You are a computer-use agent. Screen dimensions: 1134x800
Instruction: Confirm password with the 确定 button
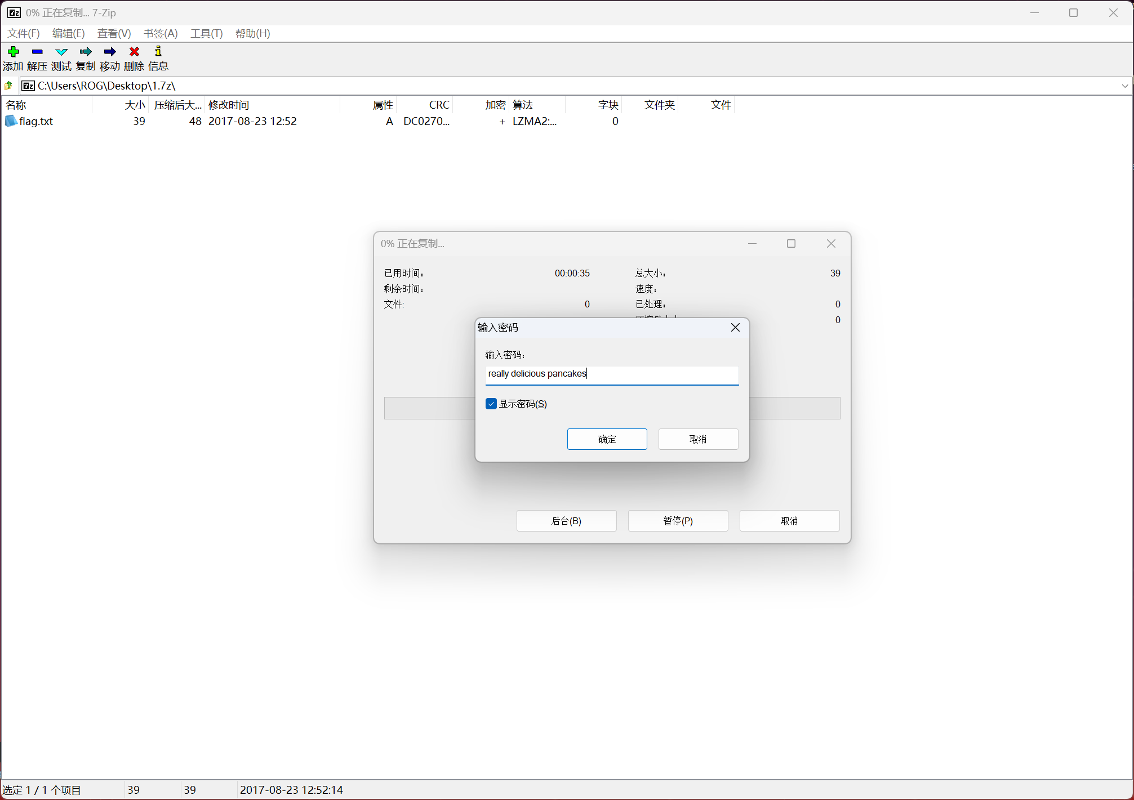[x=607, y=439]
